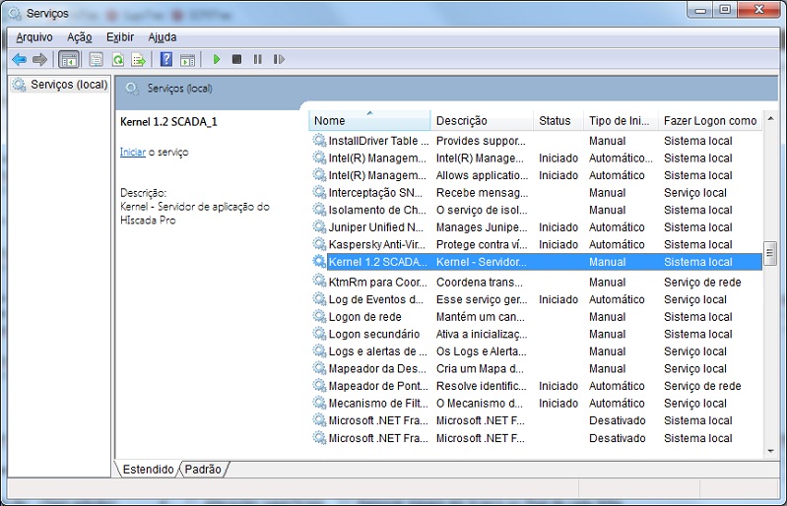Click the gear icon of Logon secundário
Viewport: 787px width, 506px height.
coord(319,334)
